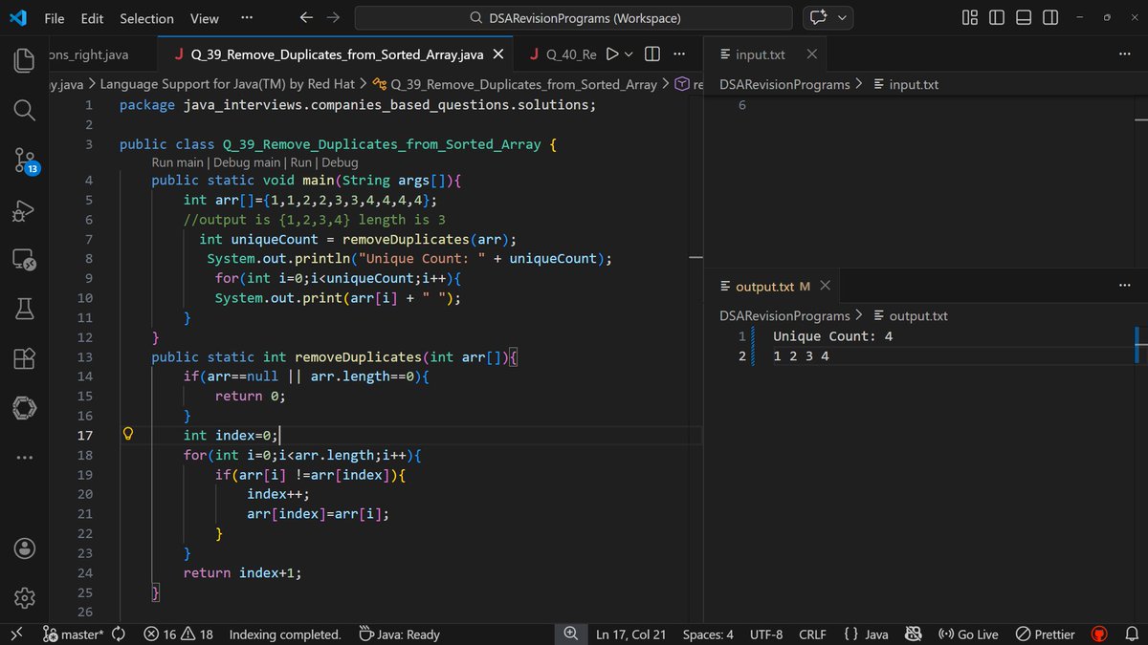Open the chat dropdown arrow in title bar

click(843, 17)
